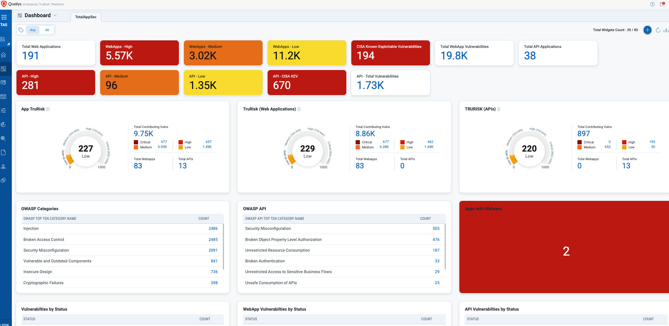Click the Broken Authentication row label
The width and height of the screenshot is (669, 326).
point(265,261)
